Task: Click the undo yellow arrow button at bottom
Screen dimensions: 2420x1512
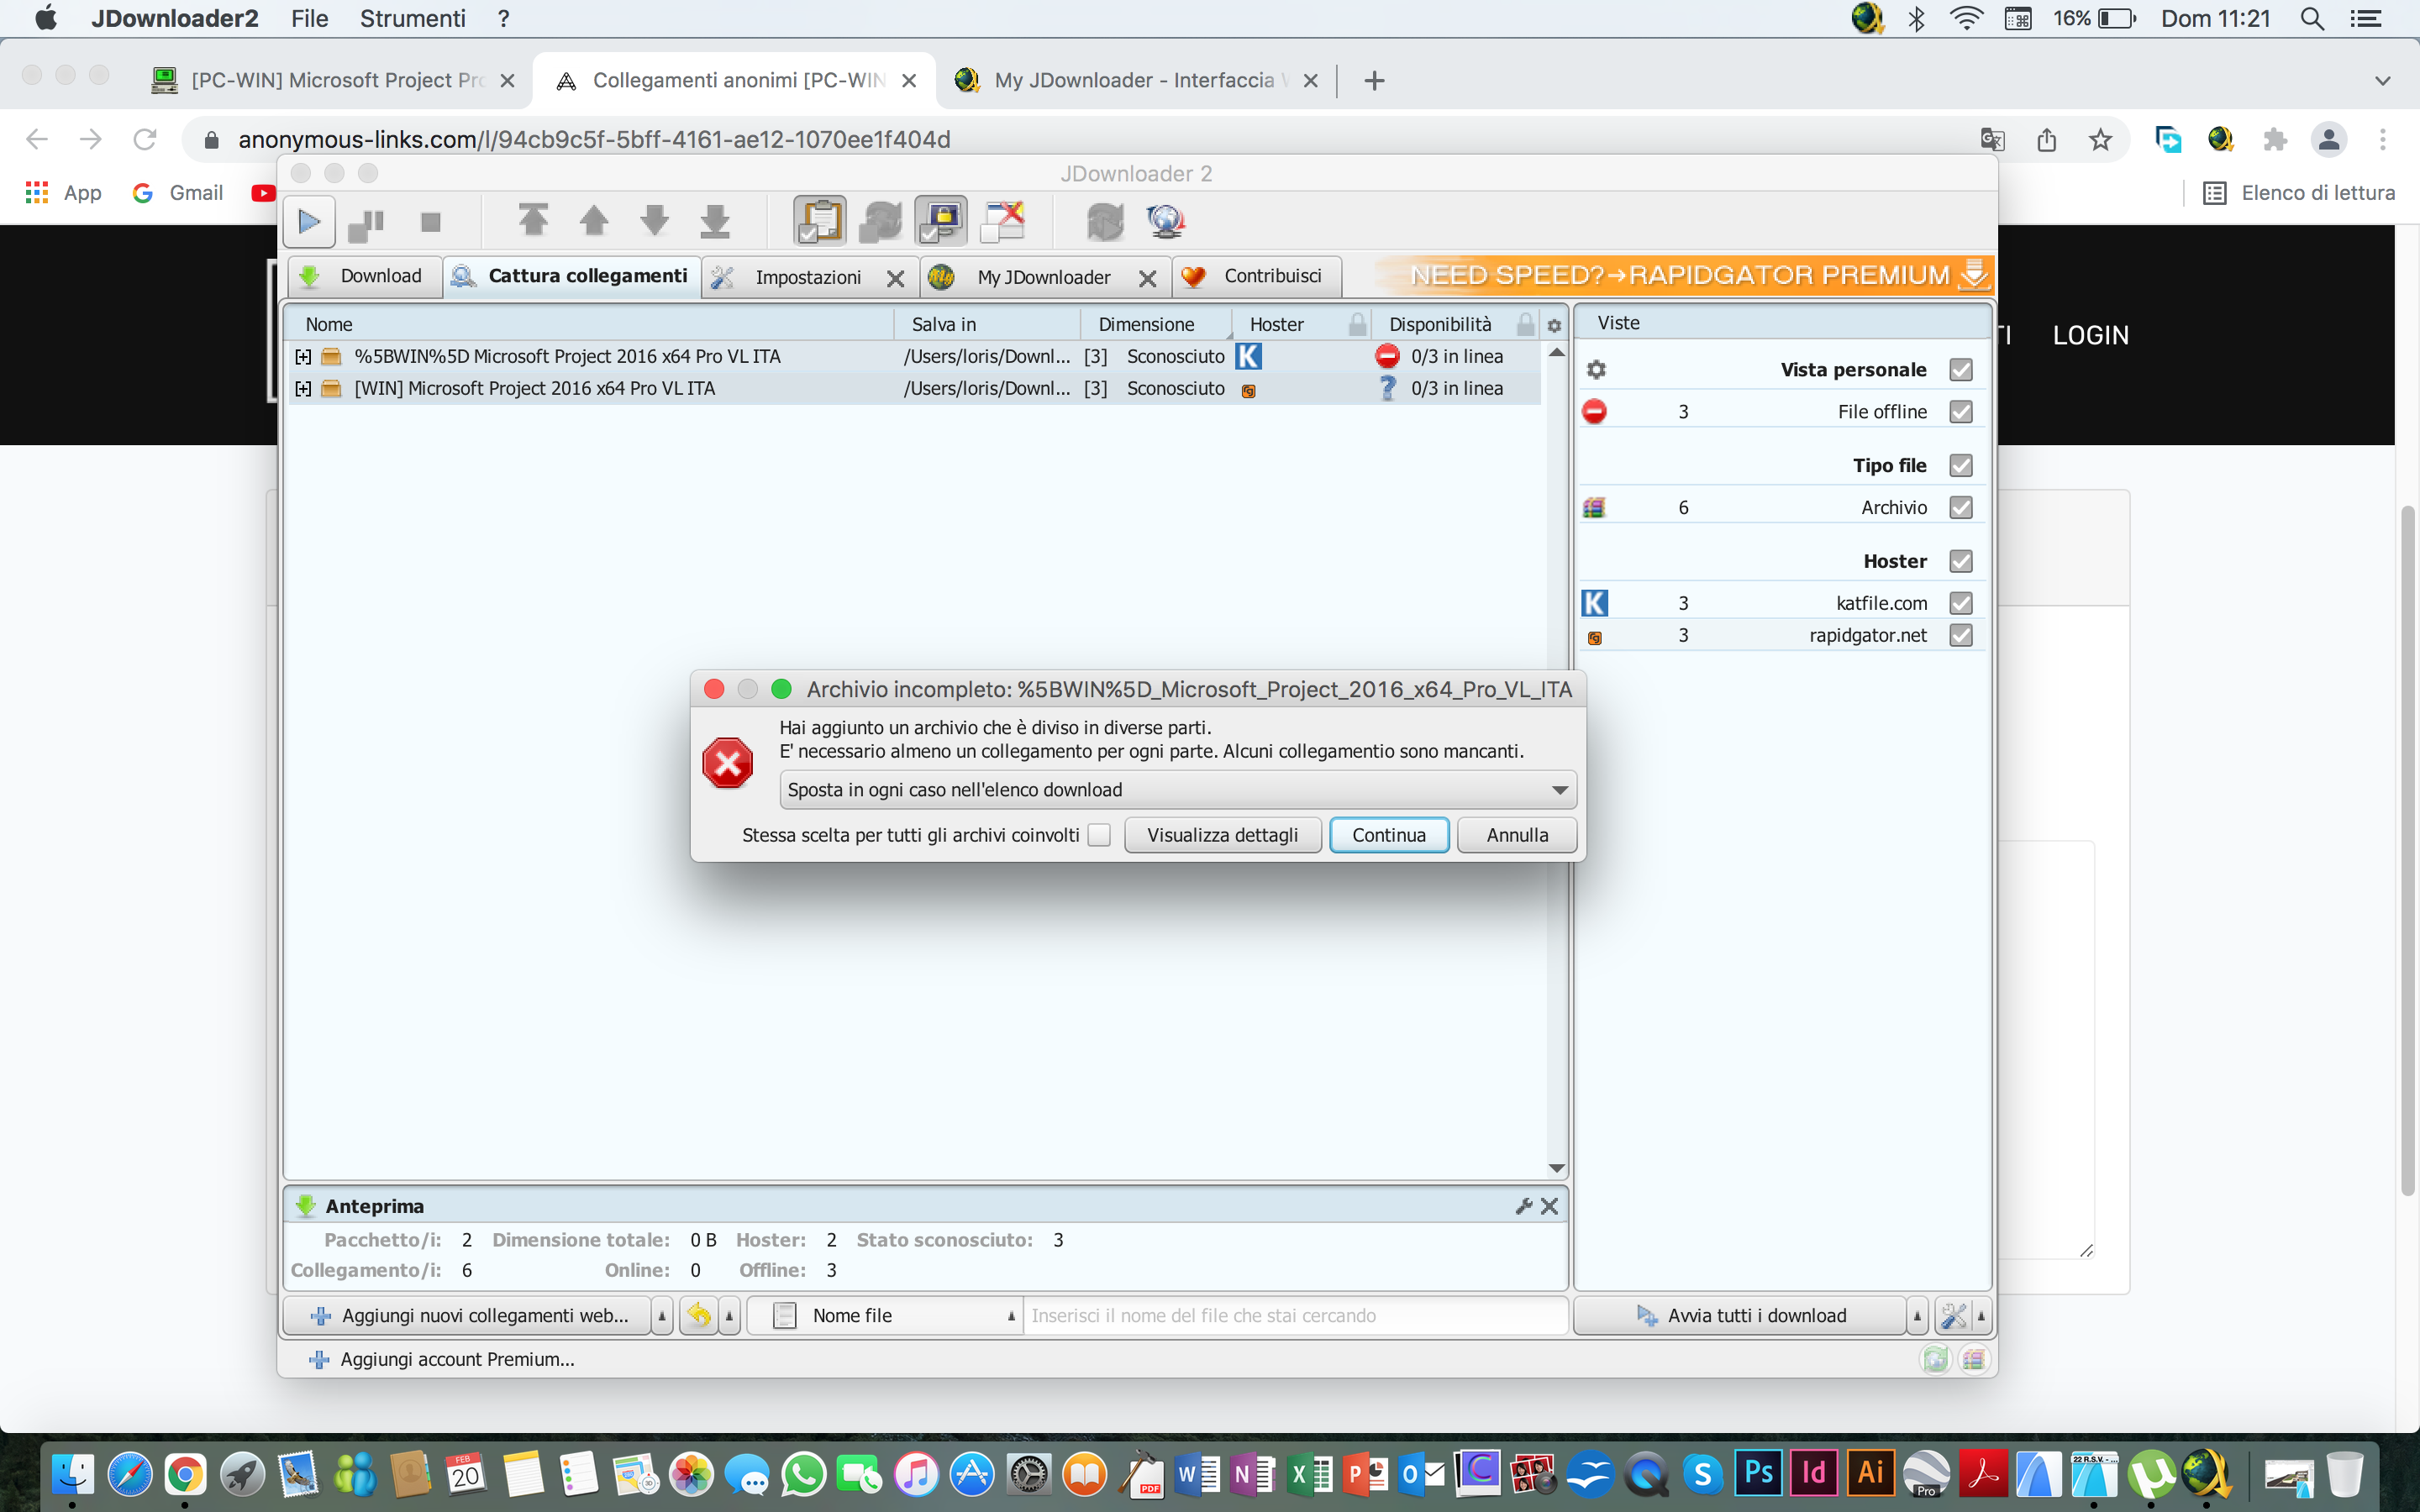Action: [x=699, y=1315]
